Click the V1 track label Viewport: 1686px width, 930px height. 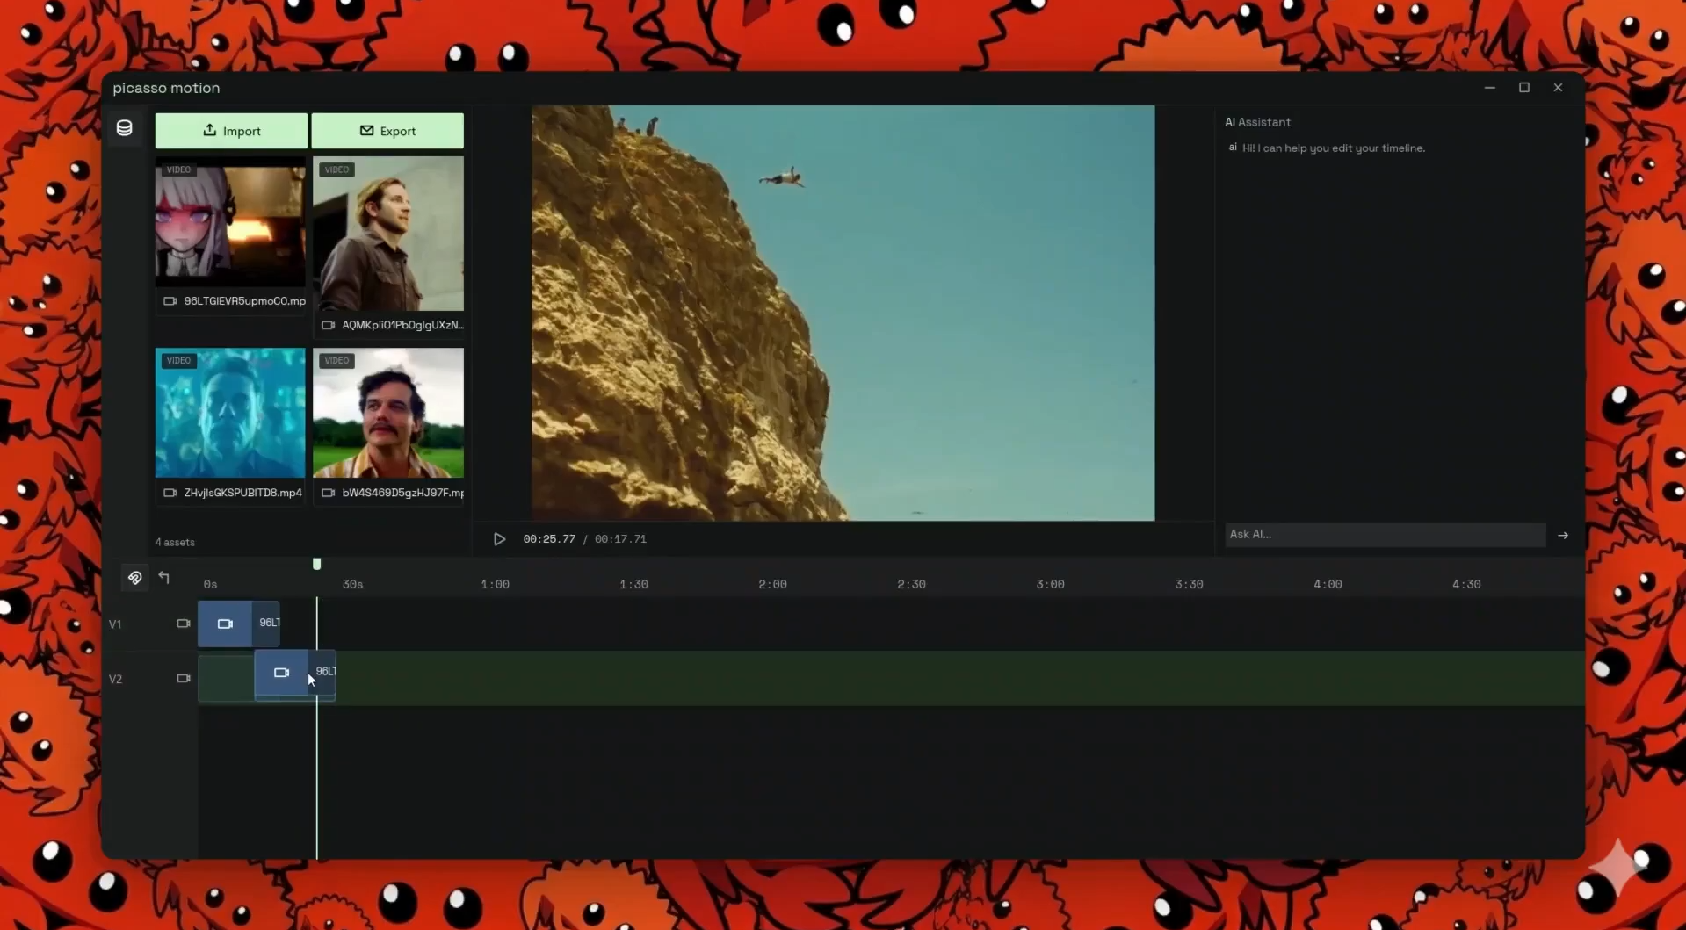pos(115,624)
